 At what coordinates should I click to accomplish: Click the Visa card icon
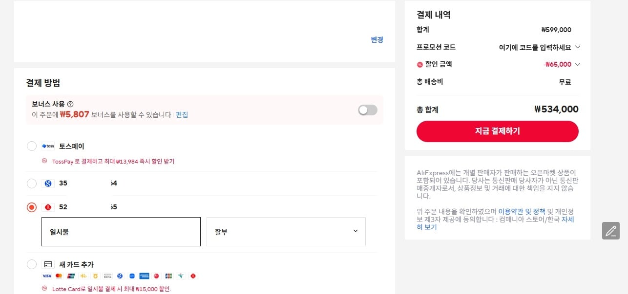[46, 276]
